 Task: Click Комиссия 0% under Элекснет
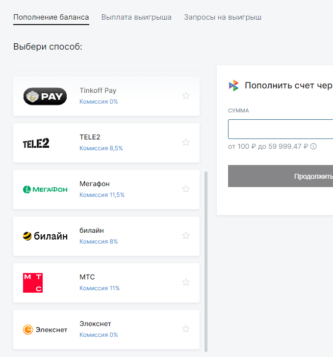coord(99,335)
